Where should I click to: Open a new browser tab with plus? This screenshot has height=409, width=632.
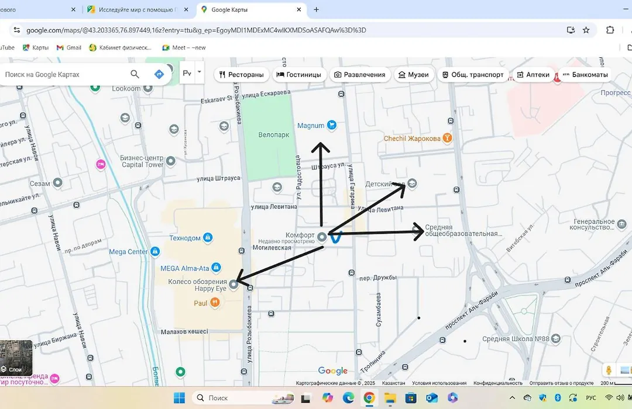click(x=317, y=9)
